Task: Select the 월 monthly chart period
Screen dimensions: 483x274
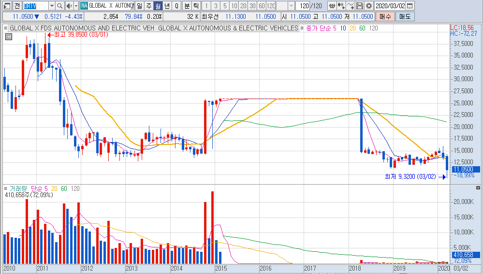Action: tap(158, 5)
